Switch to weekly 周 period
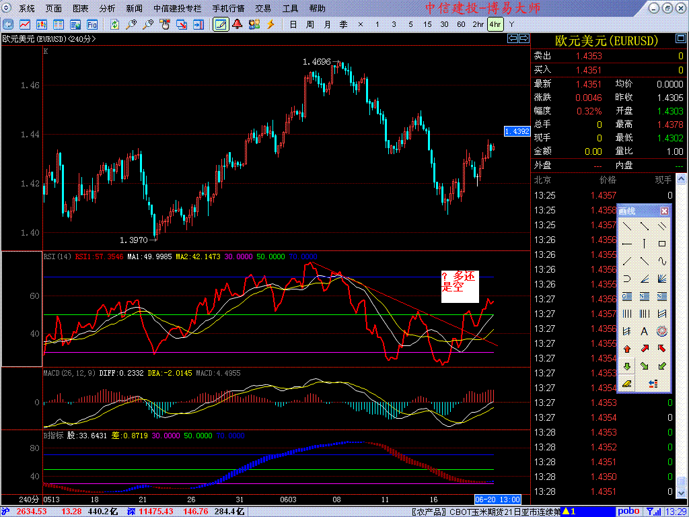 click(310, 25)
